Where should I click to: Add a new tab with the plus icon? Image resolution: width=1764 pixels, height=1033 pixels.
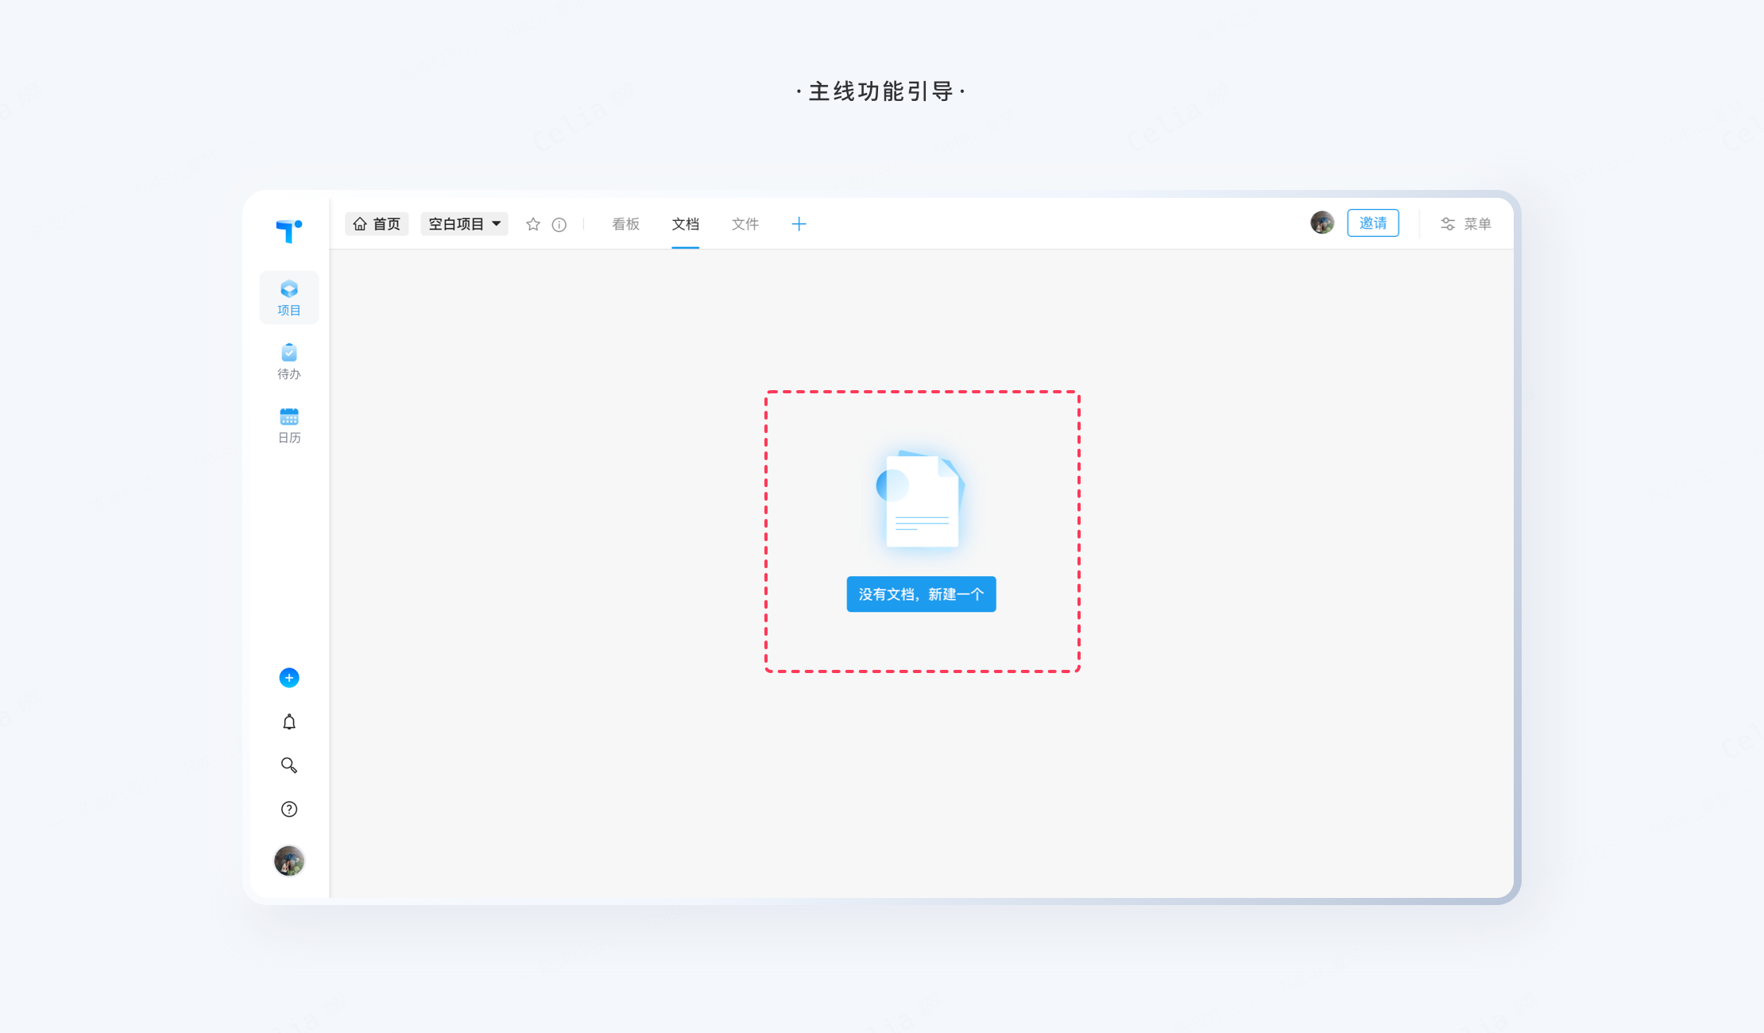click(x=799, y=224)
